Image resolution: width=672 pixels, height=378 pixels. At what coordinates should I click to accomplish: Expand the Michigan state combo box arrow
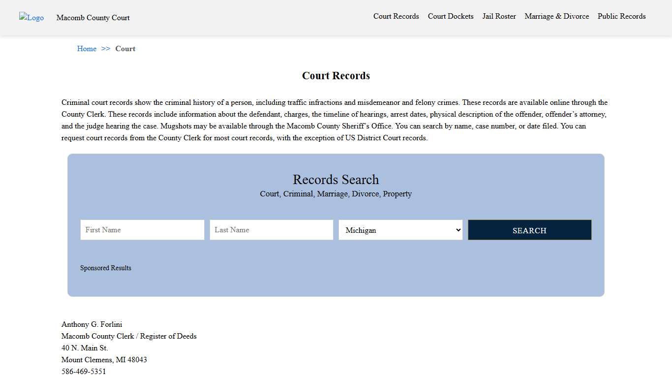point(457,230)
